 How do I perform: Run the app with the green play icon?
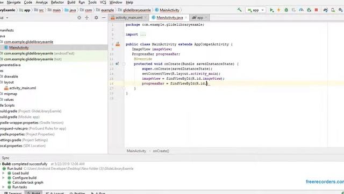click(x=271, y=10)
